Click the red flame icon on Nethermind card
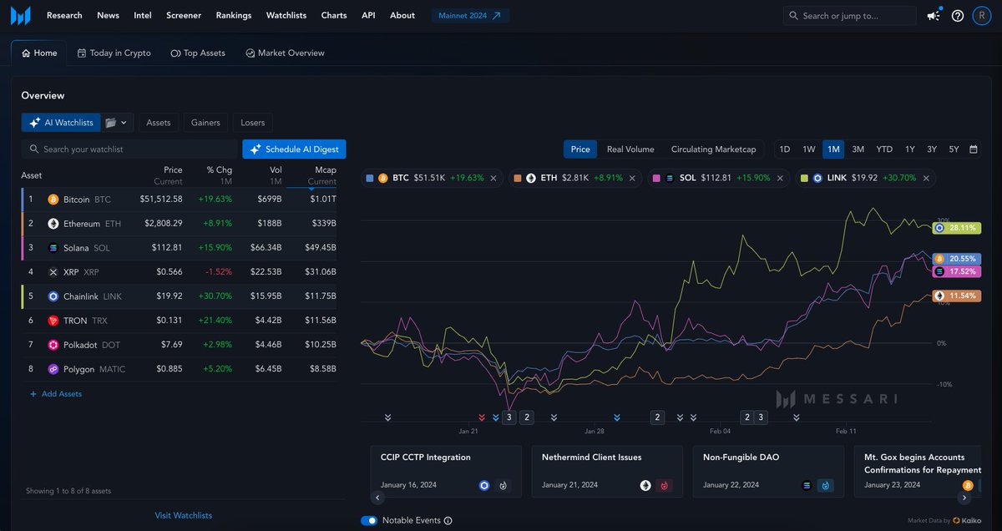This screenshot has height=531, width=1002. tap(665, 485)
